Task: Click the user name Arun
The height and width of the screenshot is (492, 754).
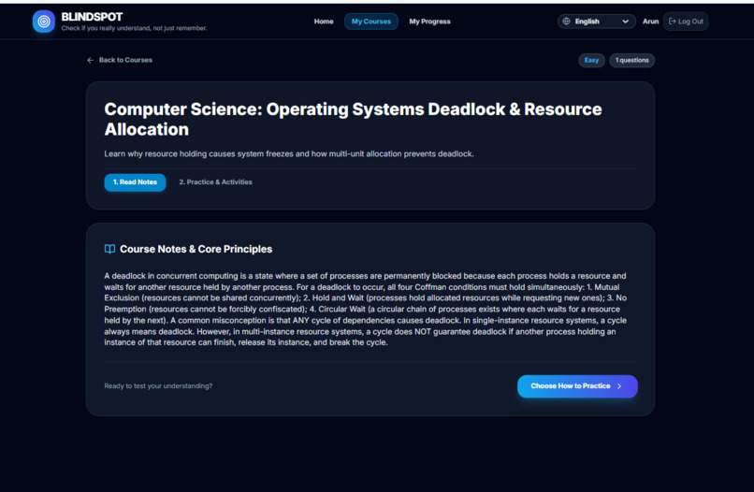Action: [650, 22]
